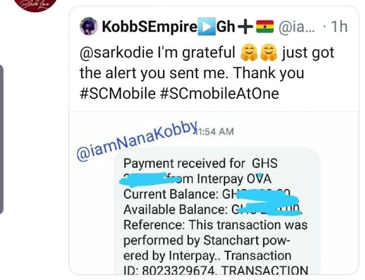This screenshot has width=365, height=280.
Task: Open the #SCMobile hashtag
Action: pyautogui.click(x=118, y=94)
